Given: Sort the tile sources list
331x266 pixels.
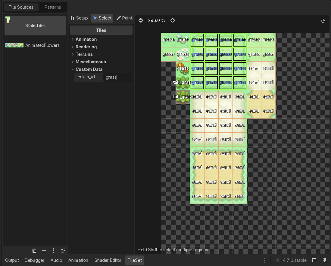Looking at the screenshot, I should (63, 251).
